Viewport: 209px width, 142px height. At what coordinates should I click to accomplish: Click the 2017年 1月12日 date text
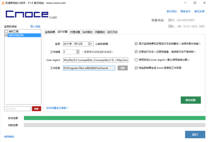click(x=73, y=44)
